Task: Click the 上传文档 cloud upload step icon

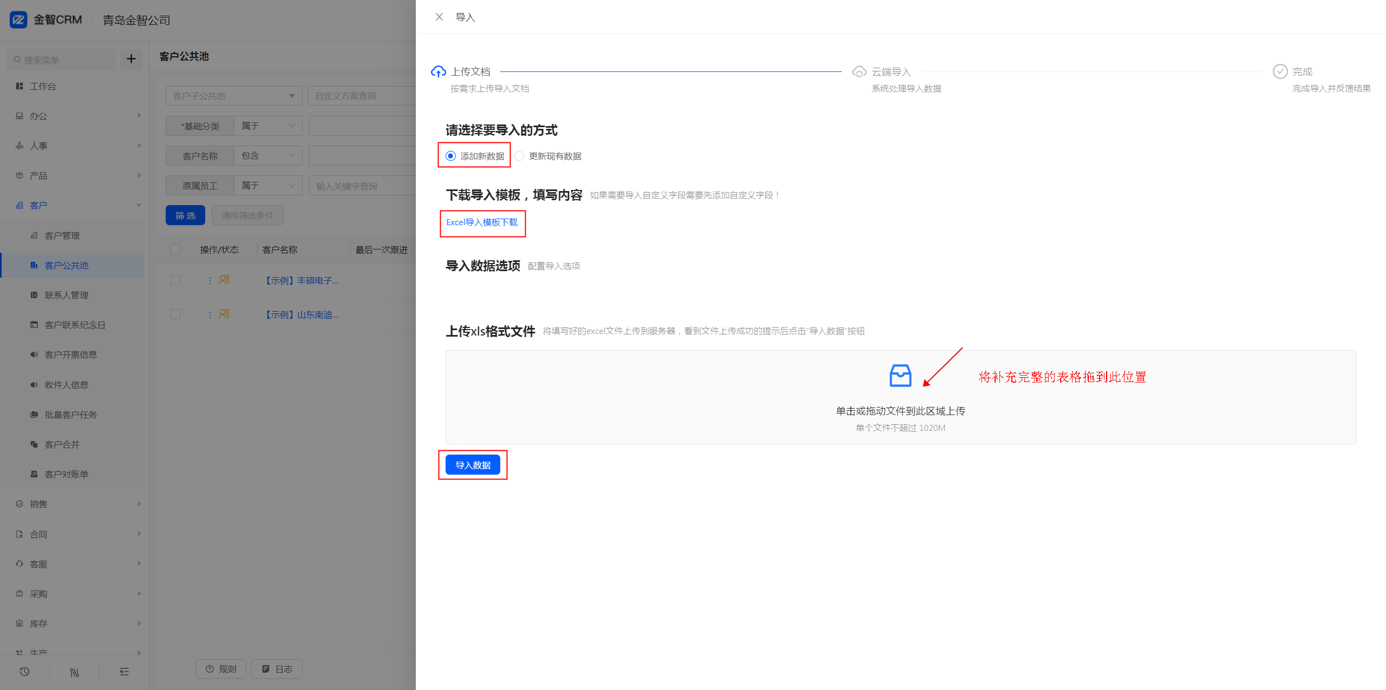Action: [x=438, y=71]
